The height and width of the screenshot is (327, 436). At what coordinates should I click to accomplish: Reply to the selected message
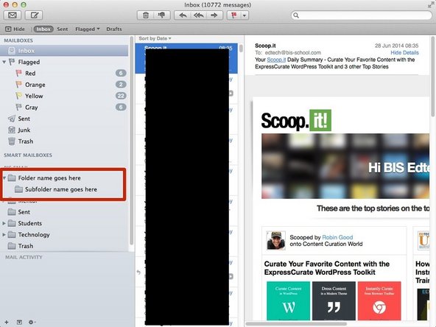(183, 15)
